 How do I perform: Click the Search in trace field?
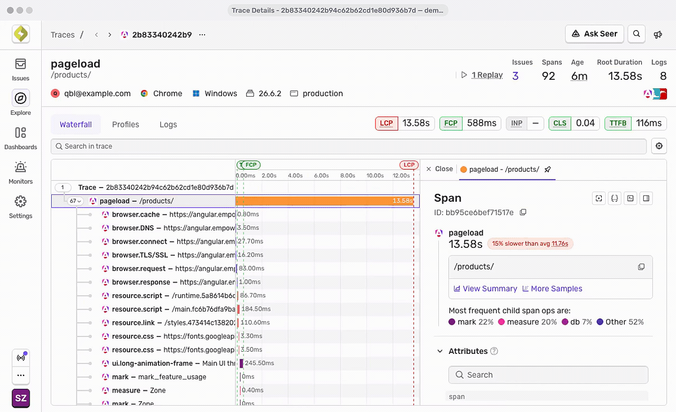tap(349, 146)
